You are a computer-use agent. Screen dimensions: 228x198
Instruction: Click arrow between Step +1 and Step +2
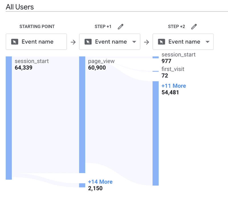coord(146,42)
